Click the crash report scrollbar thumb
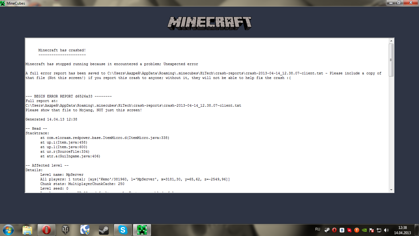 pyautogui.click(x=391, y=60)
